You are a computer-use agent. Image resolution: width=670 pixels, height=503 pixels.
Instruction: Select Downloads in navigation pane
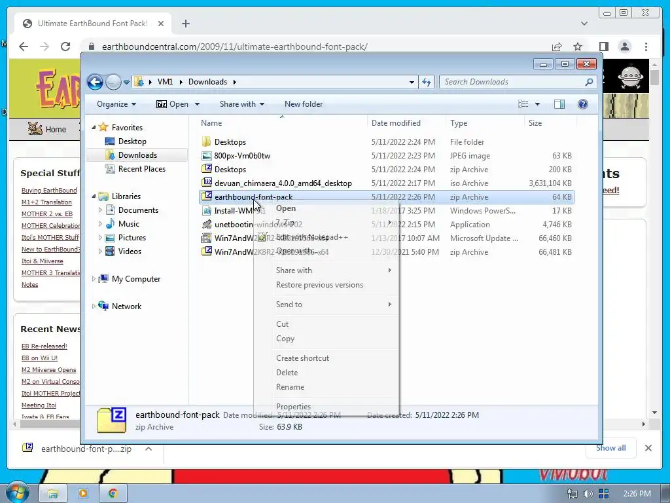coord(137,155)
